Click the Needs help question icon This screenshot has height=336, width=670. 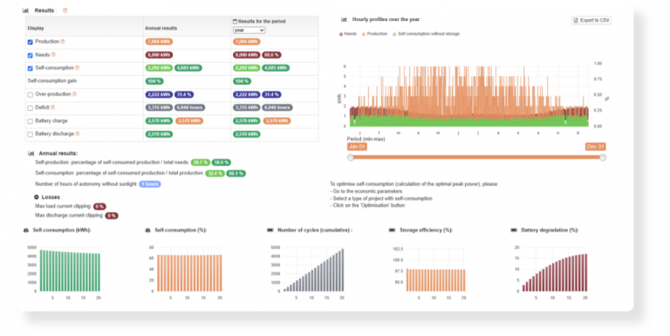coord(53,55)
